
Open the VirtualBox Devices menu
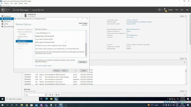[21, 3]
